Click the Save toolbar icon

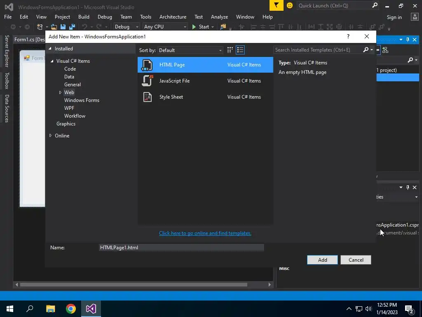(x=63, y=27)
